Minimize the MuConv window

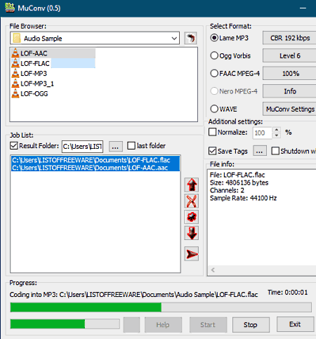pos(303,8)
